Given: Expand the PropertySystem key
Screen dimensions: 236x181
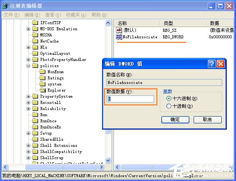Looking at the screenshot, I should (x=28, y=96).
